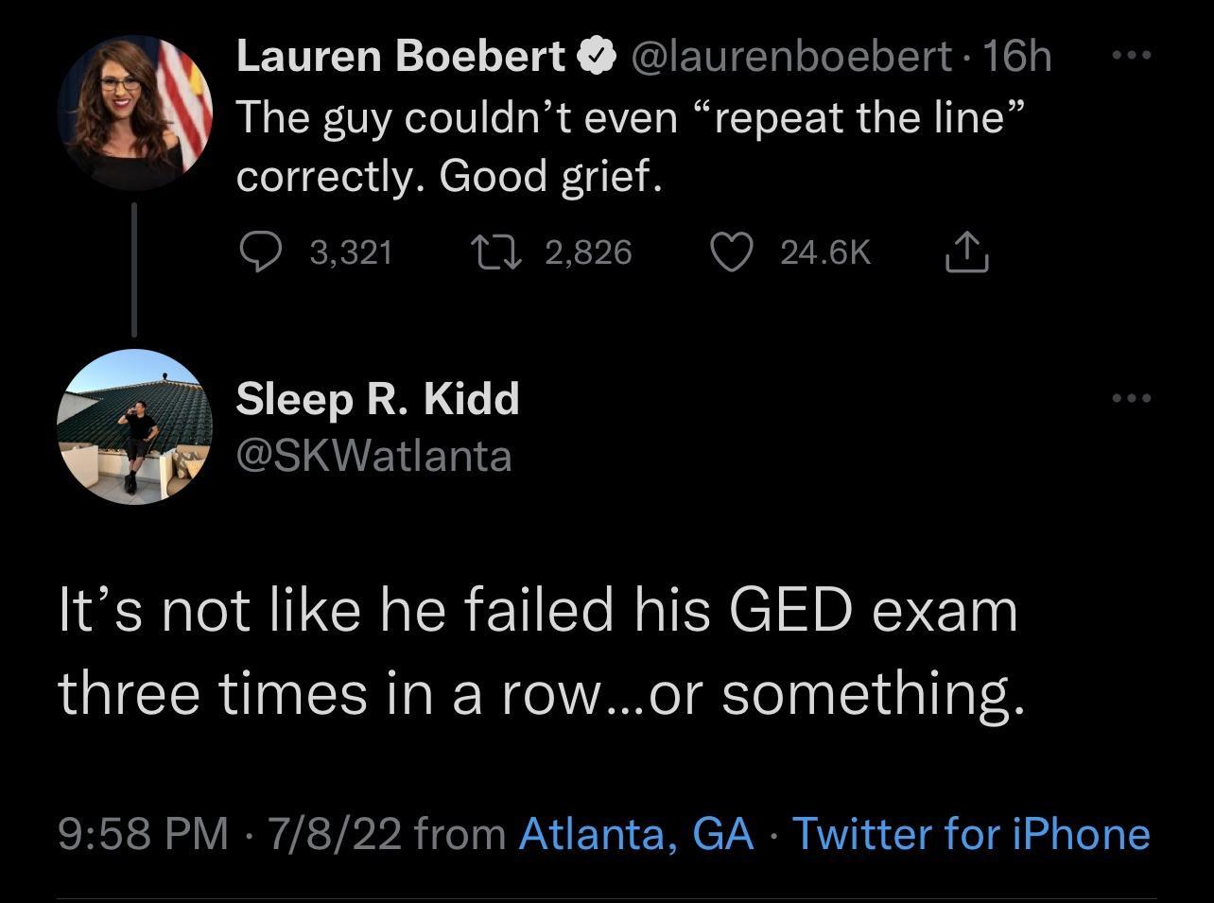Tap the like heart icon on Boebert's tweet

coord(731,251)
